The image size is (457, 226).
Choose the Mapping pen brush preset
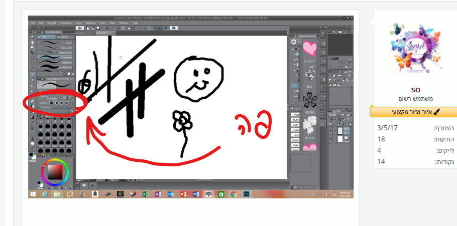point(55,52)
